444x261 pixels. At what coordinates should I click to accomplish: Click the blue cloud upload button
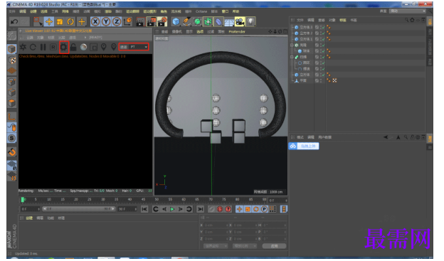tap(304, 146)
